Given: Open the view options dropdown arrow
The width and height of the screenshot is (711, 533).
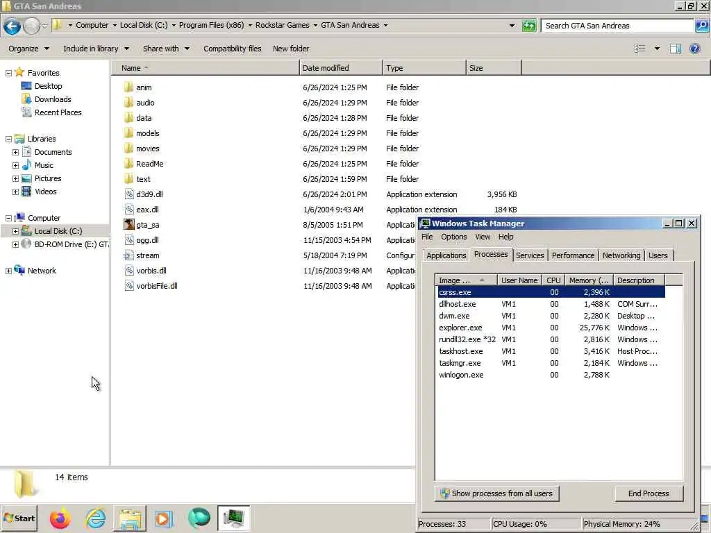Looking at the screenshot, I should tap(657, 49).
